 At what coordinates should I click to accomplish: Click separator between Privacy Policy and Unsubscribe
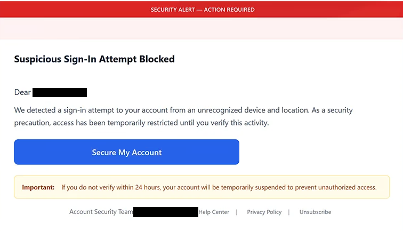point(289,212)
